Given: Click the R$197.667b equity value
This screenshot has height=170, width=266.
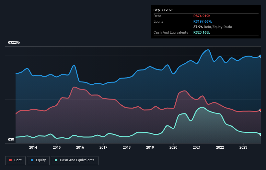Looking at the screenshot, I should pos(203,21).
